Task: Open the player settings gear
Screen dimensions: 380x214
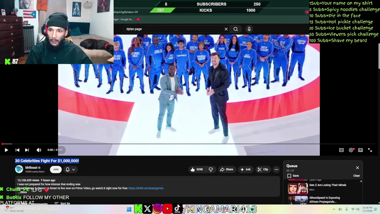Action: pos(351,150)
